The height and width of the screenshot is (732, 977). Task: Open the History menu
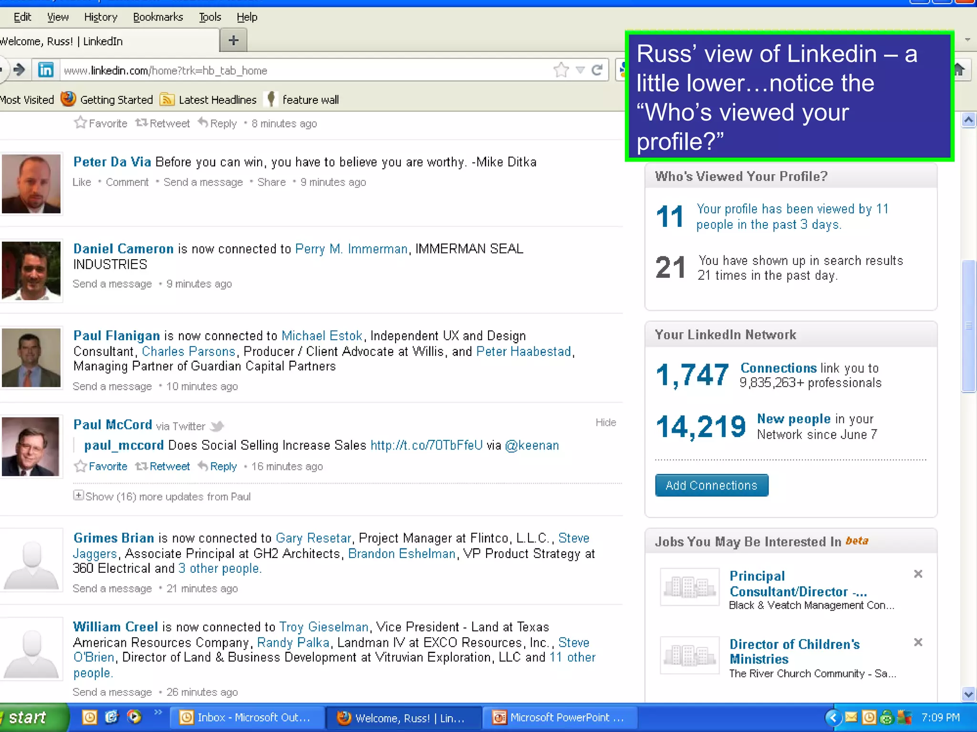pyautogui.click(x=101, y=17)
